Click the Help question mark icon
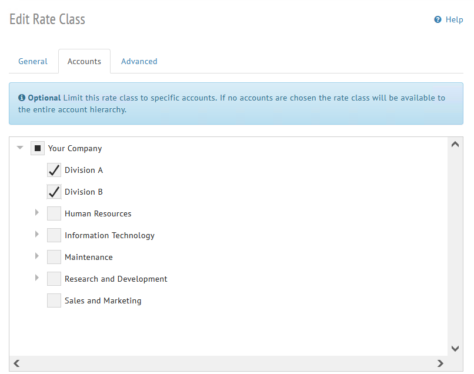The width and height of the screenshot is (474, 374). click(x=438, y=19)
